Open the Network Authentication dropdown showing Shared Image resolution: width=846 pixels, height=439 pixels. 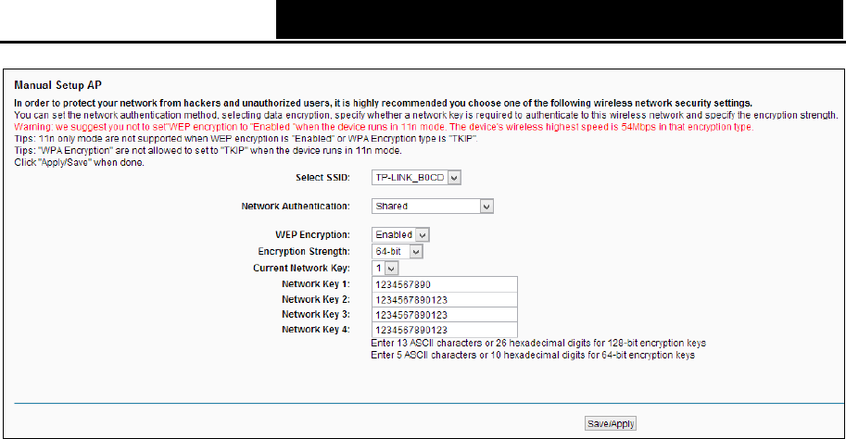(x=432, y=206)
